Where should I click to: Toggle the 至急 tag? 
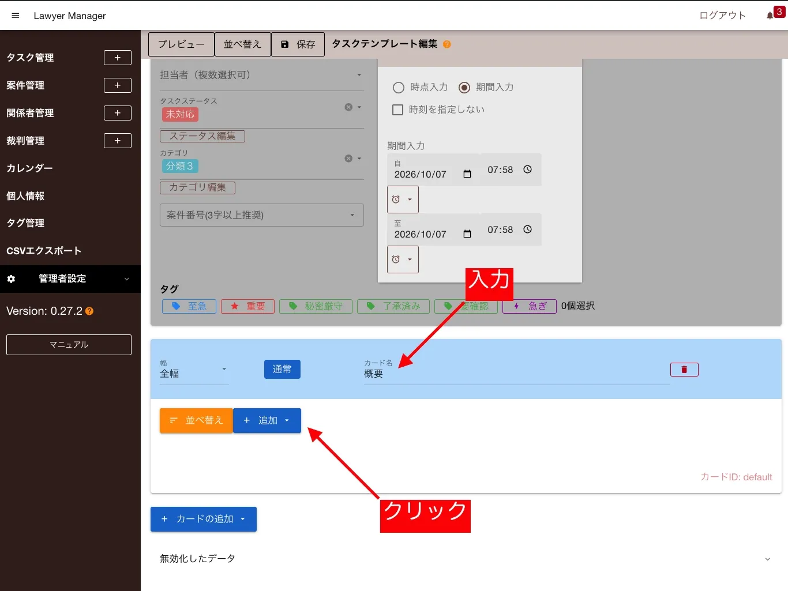(189, 306)
